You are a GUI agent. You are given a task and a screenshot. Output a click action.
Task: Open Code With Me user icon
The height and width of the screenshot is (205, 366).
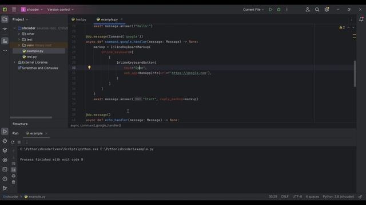click(308, 10)
